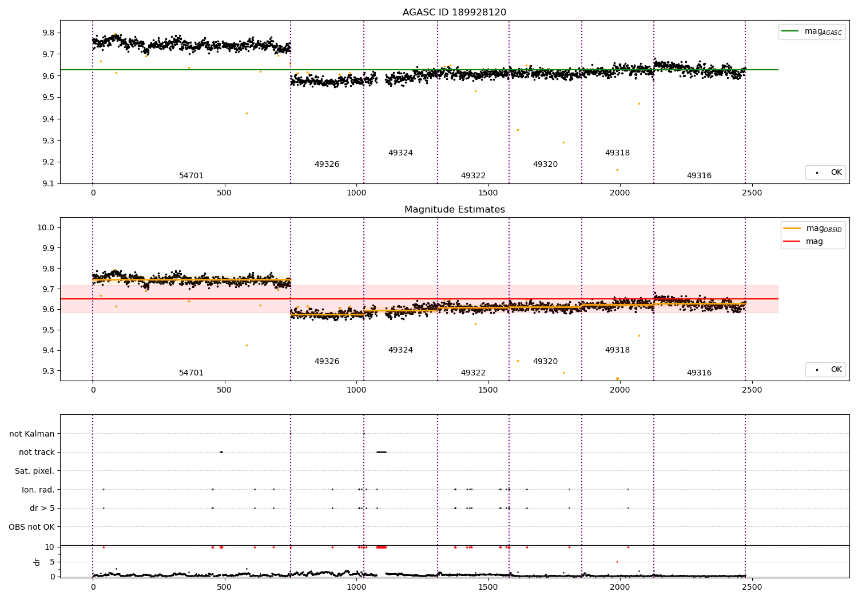
Task: Click the 1500 x-tick under AGASC ID plot
Action: pyautogui.click(x=488, y=193)
